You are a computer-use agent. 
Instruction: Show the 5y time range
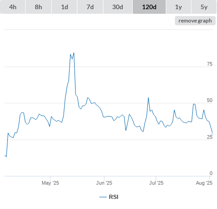pos(204,7)
